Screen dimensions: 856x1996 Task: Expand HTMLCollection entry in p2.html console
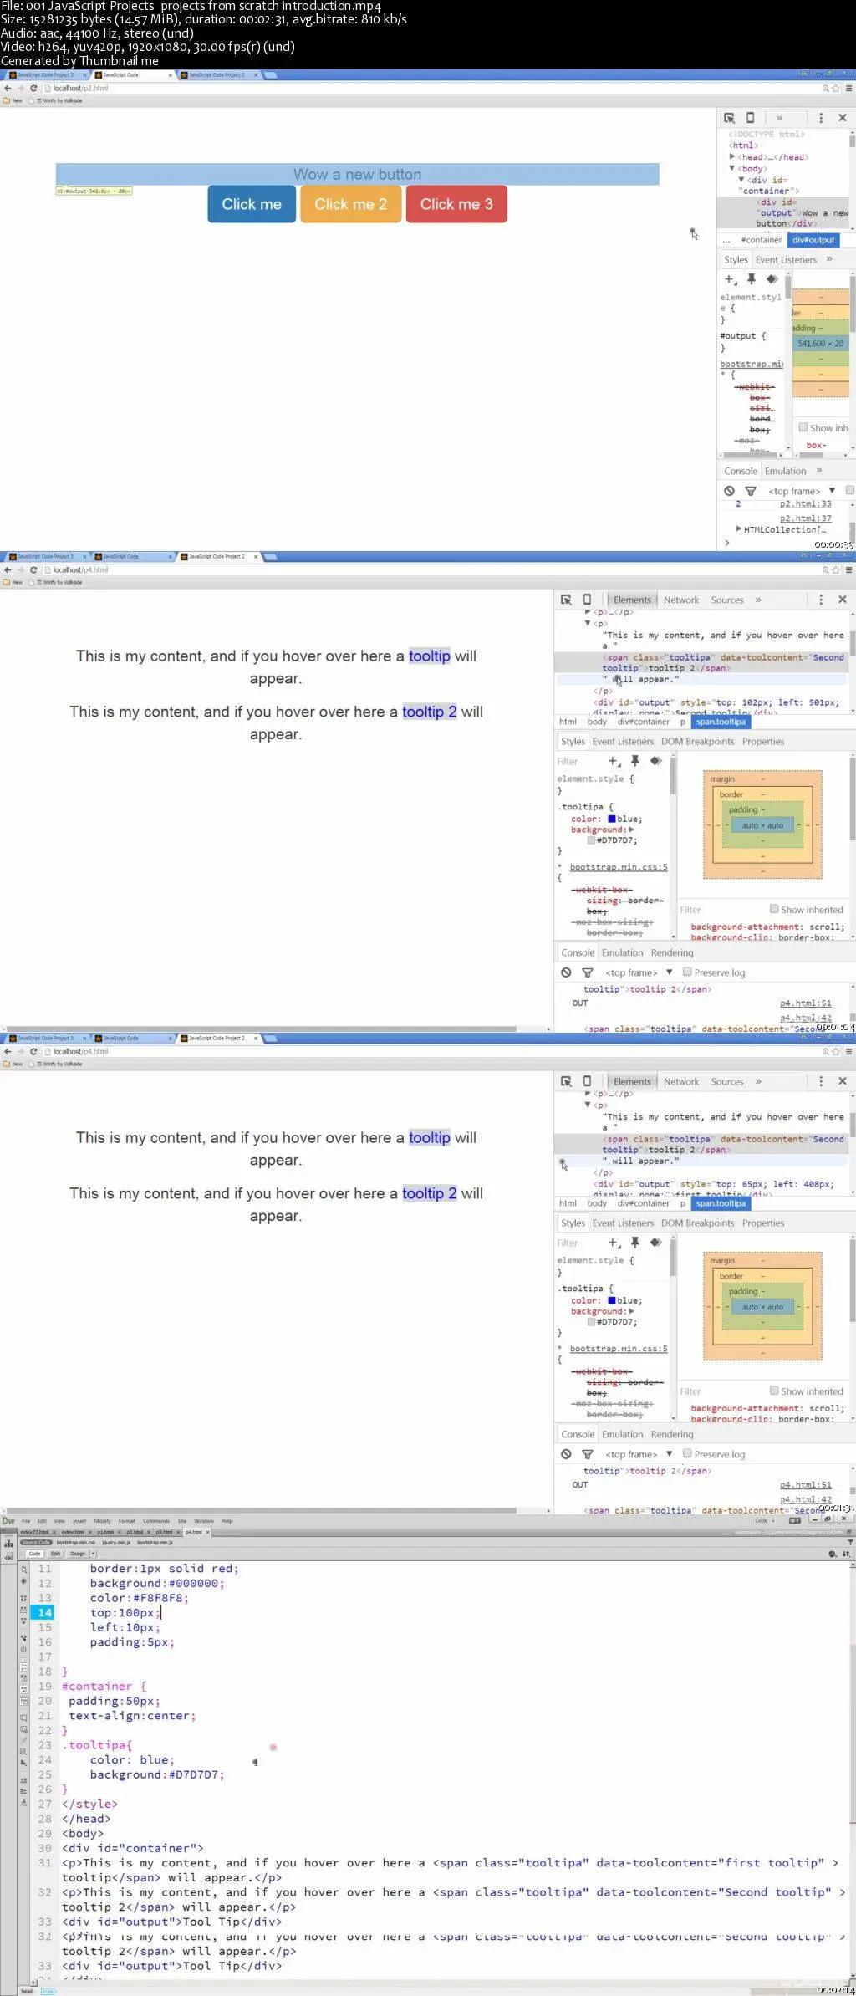pyautogui.click(x=738, y=529)
